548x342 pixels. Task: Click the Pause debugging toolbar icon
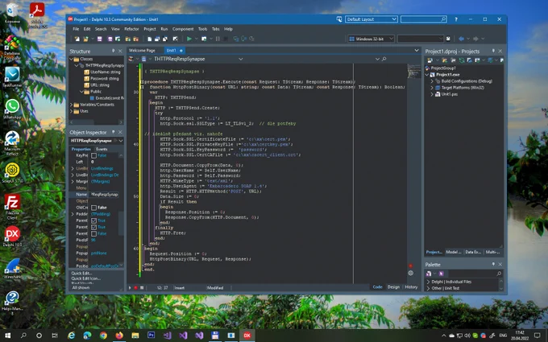coord(218,39)
